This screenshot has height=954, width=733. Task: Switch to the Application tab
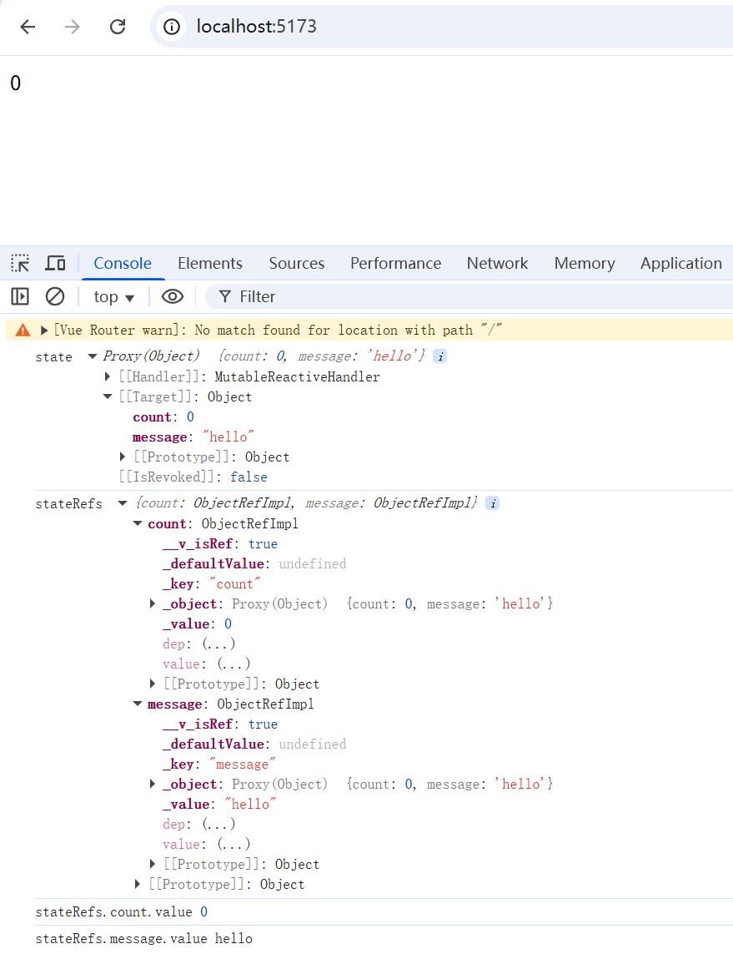coord(680,264)
